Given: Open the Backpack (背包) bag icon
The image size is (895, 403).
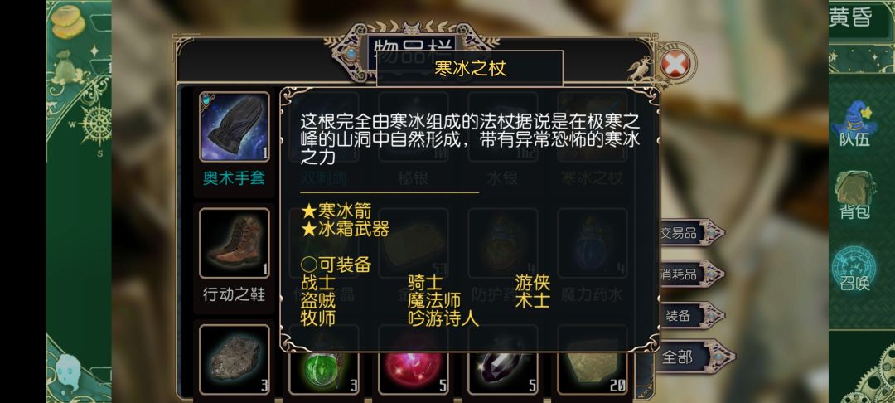Looking at the screenshot, I should click(854, 195).
